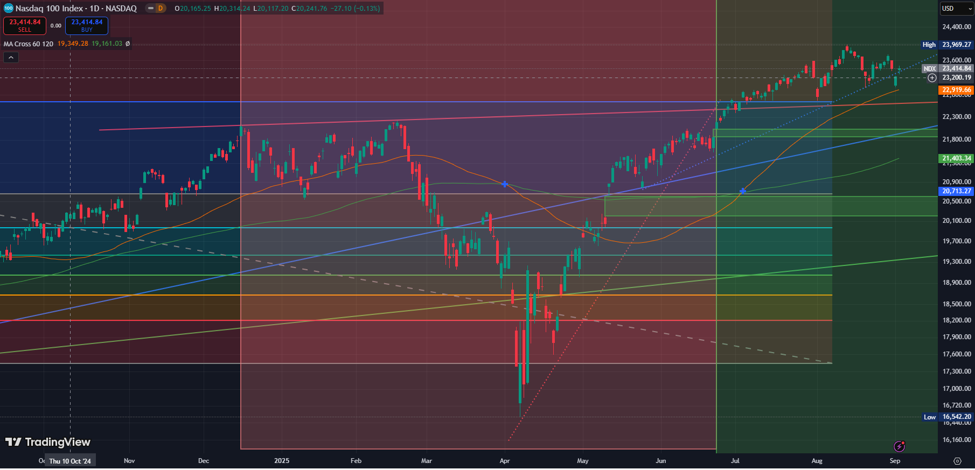Image resolution: width=975 pixels, height=470 pixels.
Task: Open the USD currency dropdown
Action: 957,8
